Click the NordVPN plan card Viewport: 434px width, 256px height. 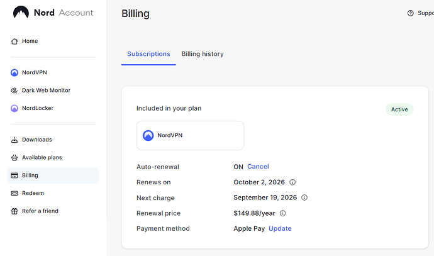point(190,135)
